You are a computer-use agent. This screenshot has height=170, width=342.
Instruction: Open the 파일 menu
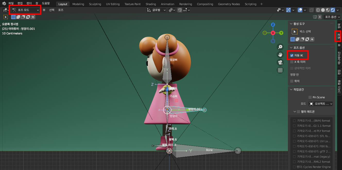tap(11, 3)
